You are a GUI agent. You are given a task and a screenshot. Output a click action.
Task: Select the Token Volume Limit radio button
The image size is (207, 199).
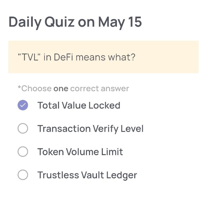point(23,152)
